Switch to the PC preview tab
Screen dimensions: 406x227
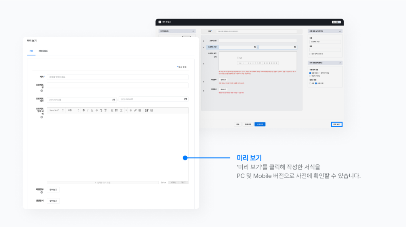(x=31, y=51)
